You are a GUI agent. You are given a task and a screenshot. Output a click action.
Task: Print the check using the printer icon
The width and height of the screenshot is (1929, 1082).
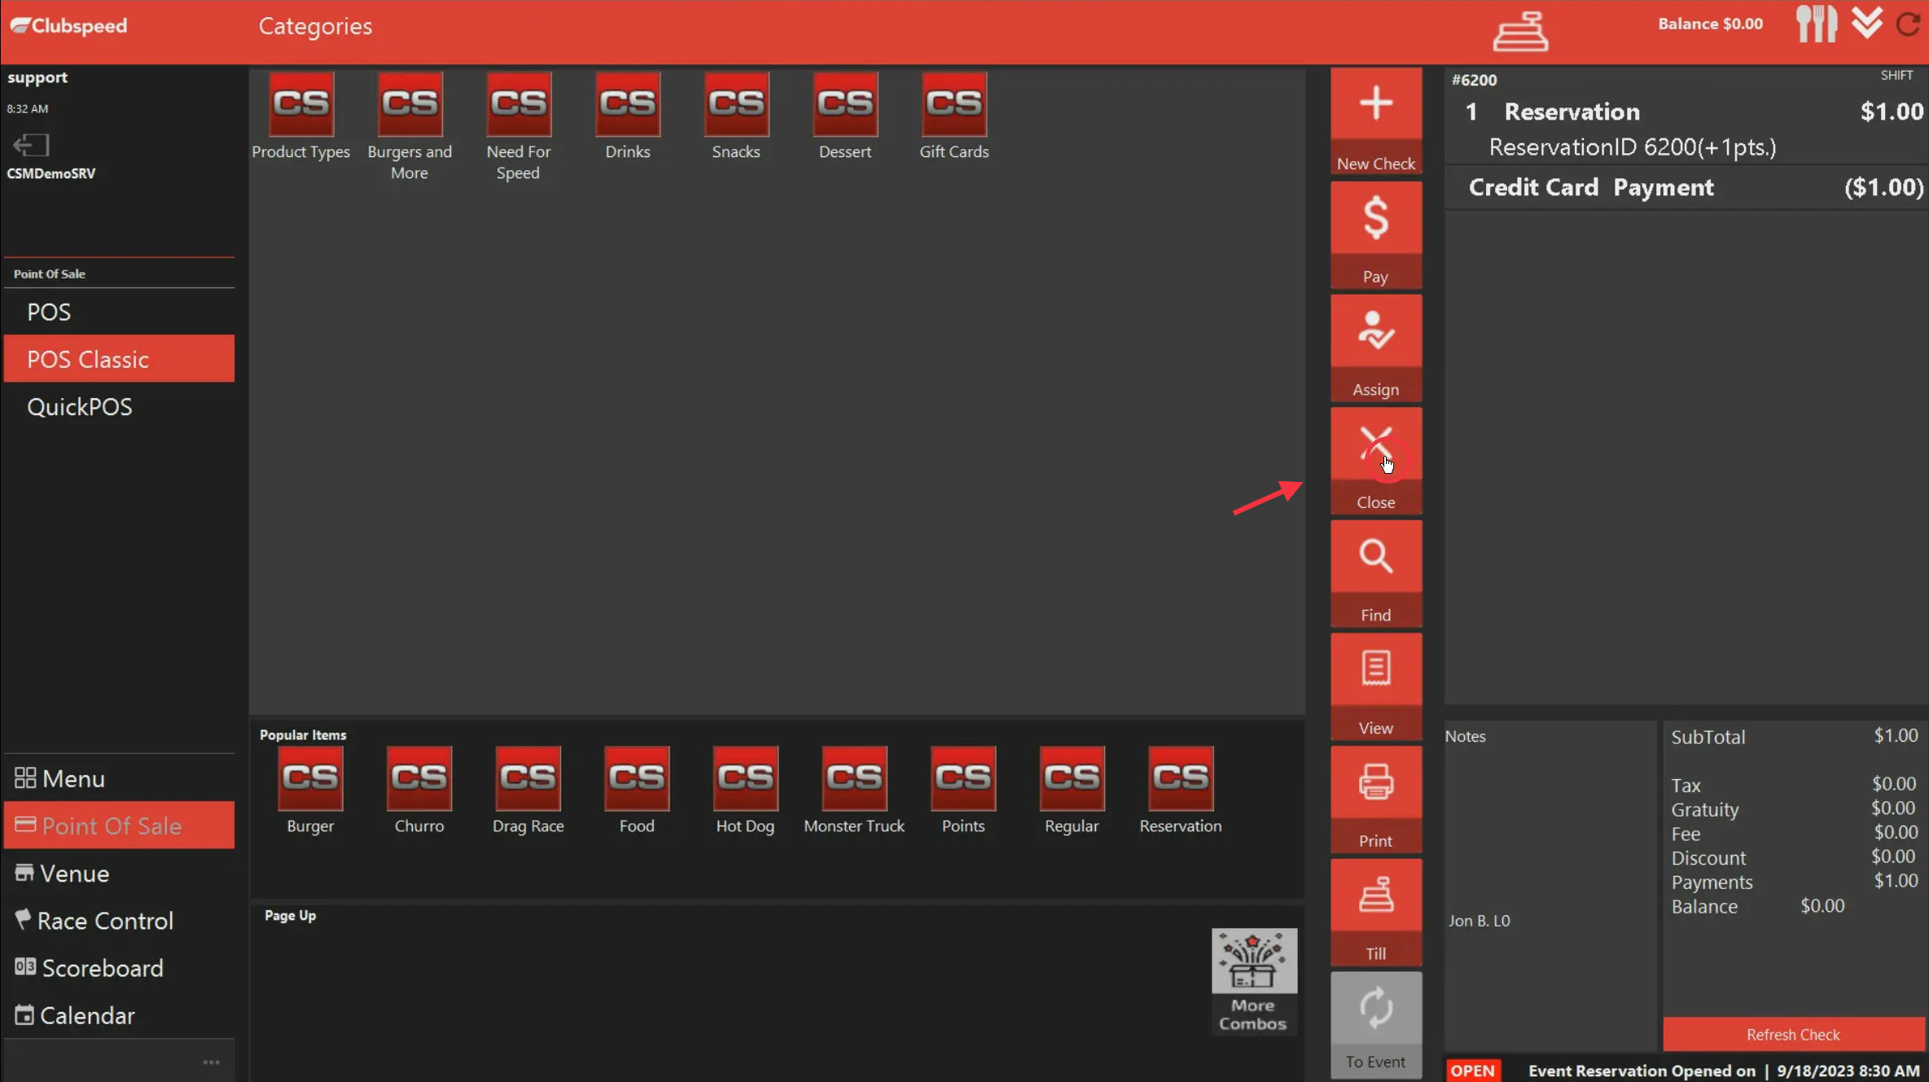tap(1376, 799)
